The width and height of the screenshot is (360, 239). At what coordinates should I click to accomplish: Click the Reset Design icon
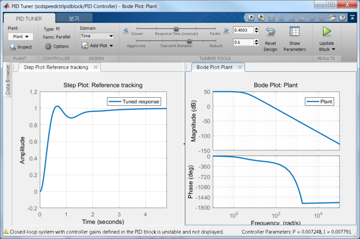[x=270, y=32]
